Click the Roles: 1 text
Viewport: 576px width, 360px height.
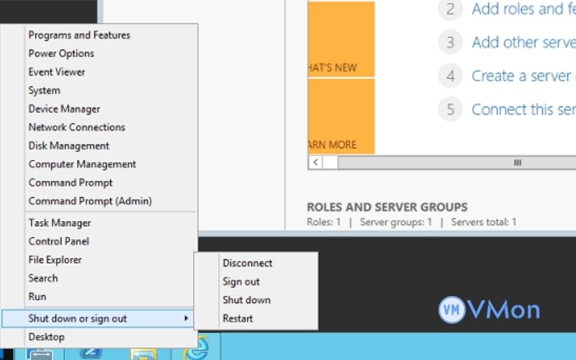323,222
